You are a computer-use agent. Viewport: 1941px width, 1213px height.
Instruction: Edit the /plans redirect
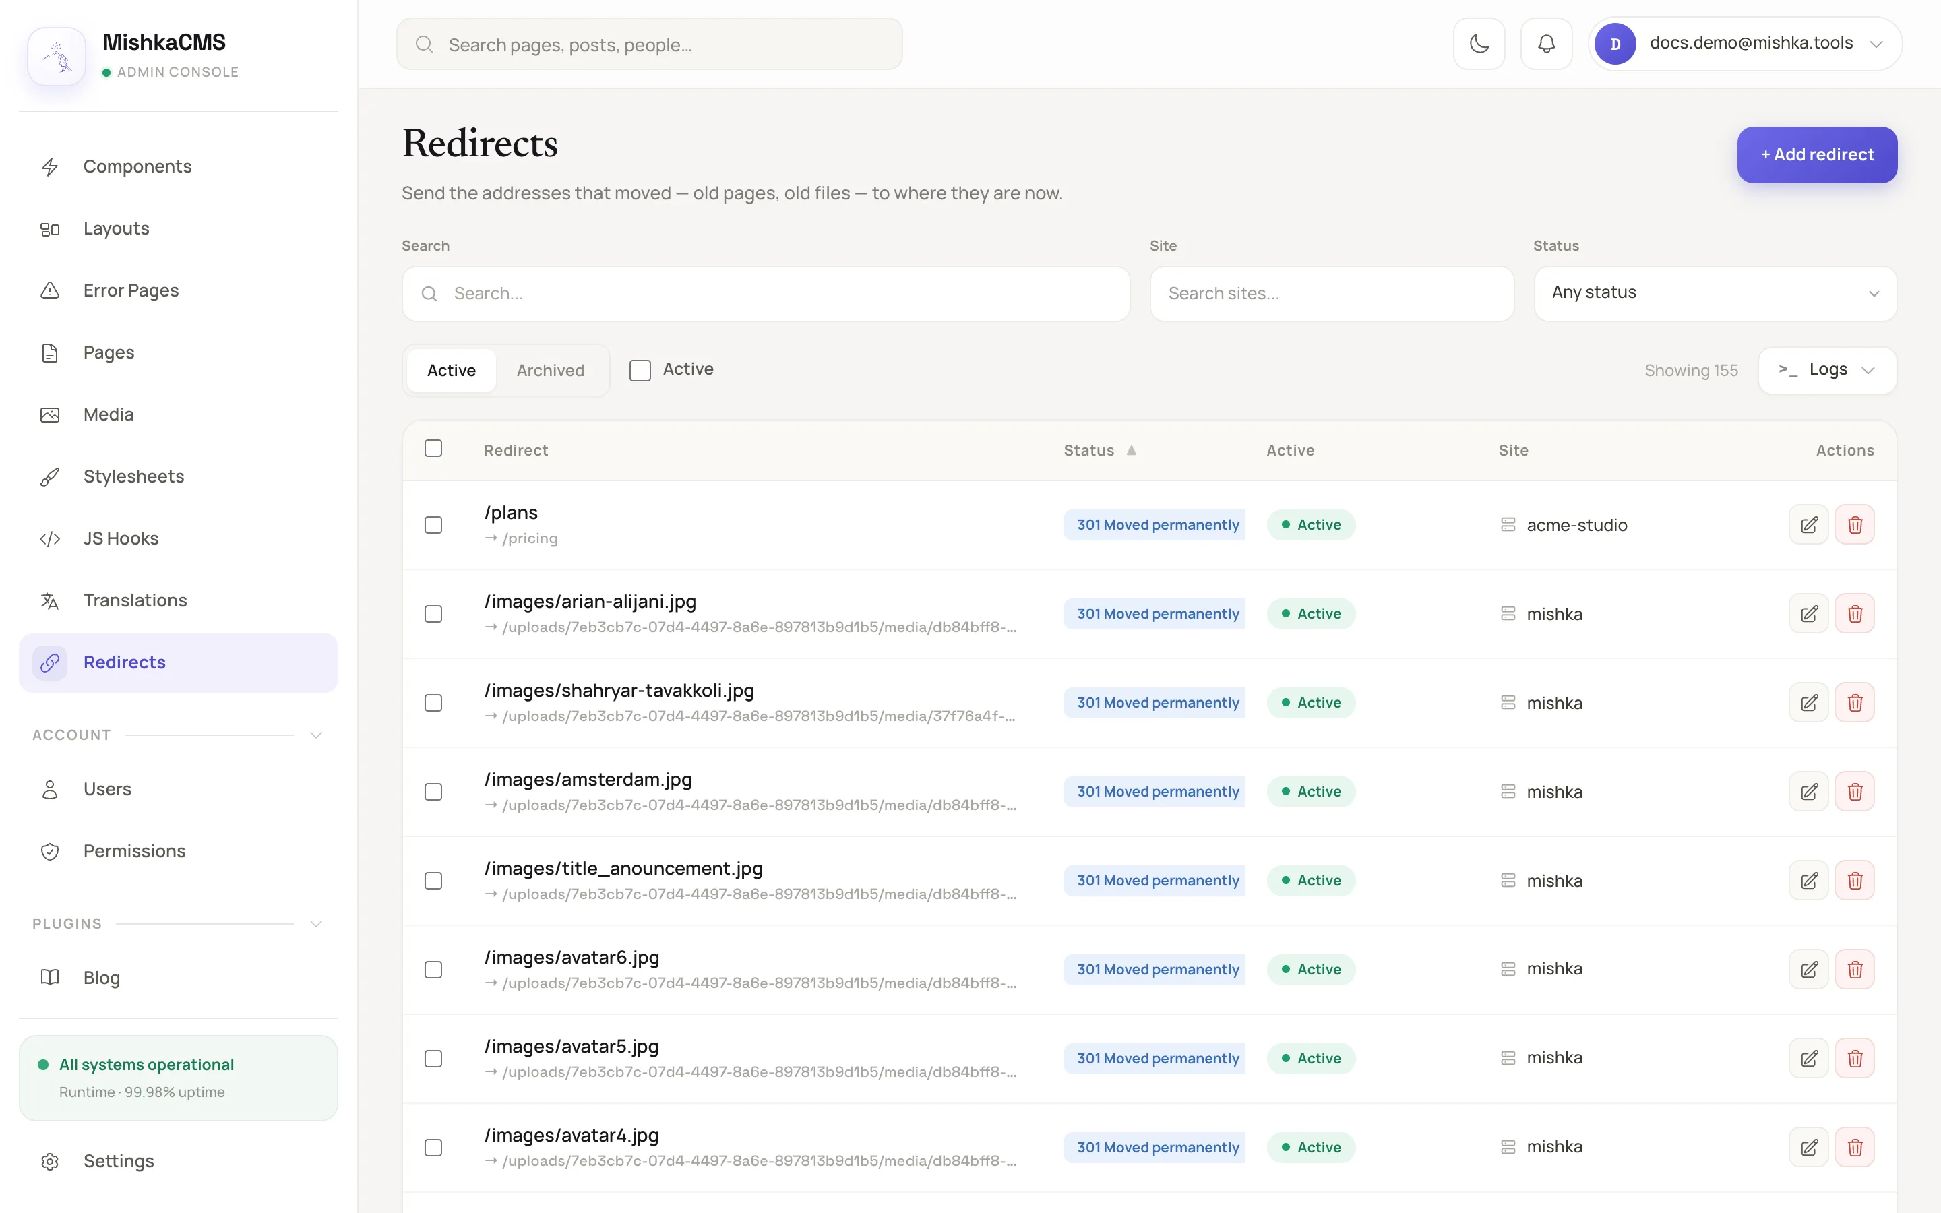click(1809, 525)
